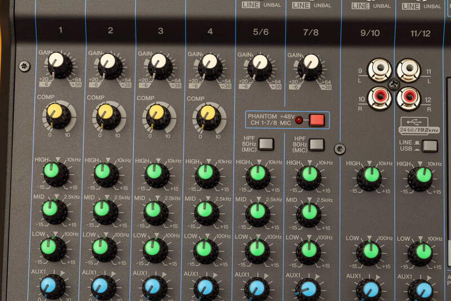Click the green HIGH EQ knob on channel 9/10
This screenshot has width=451, height=301.
click(370, 177)
